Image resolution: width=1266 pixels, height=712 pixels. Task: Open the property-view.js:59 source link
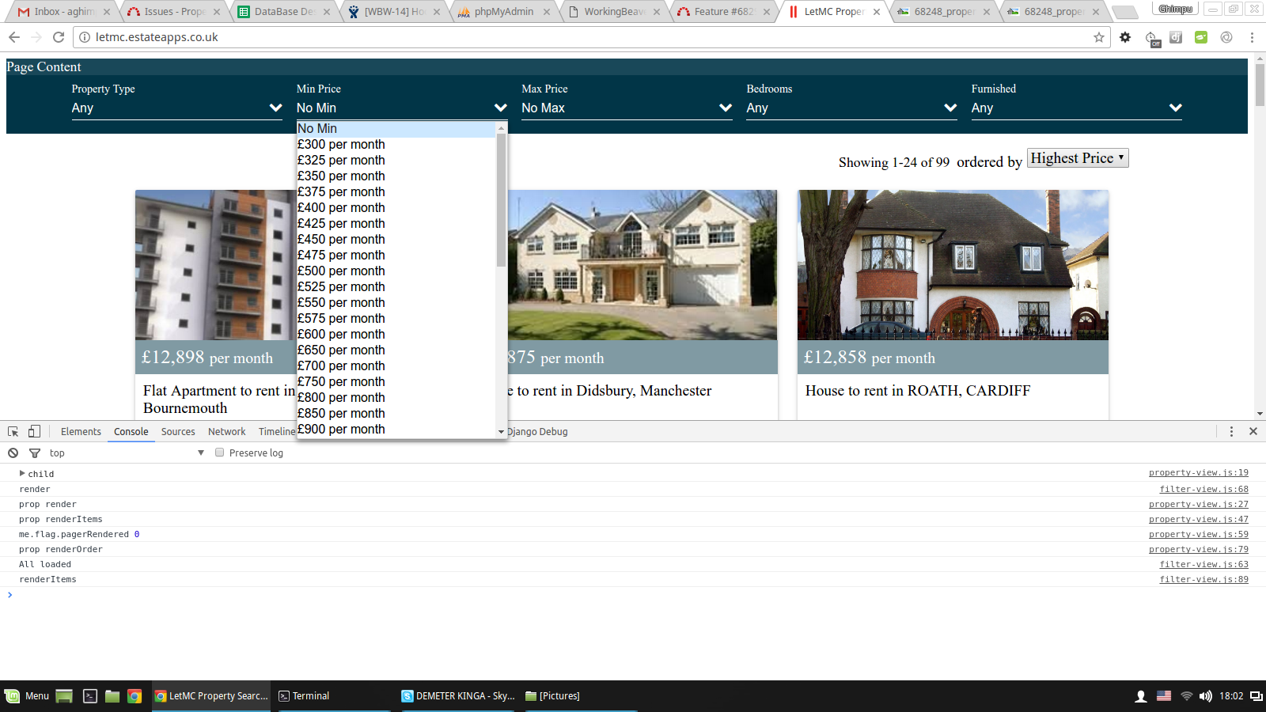point(1199,534)
